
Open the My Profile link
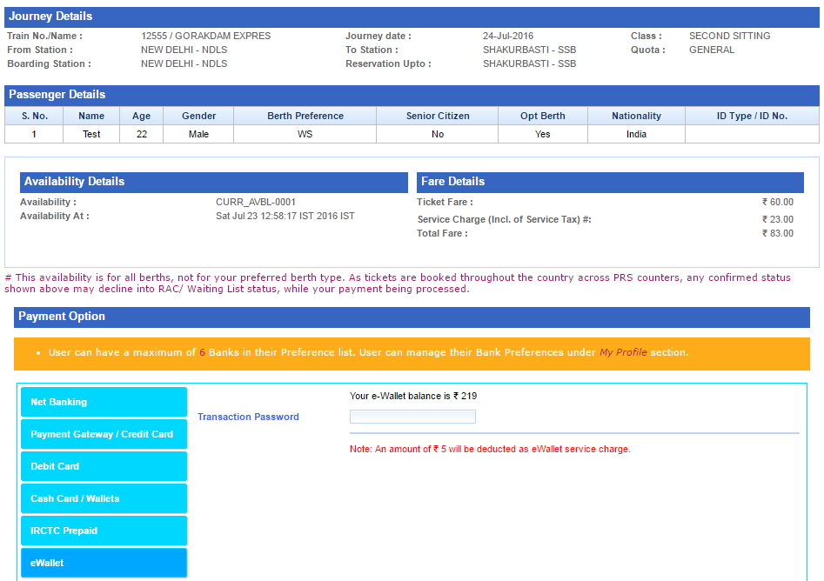(623, 352)
